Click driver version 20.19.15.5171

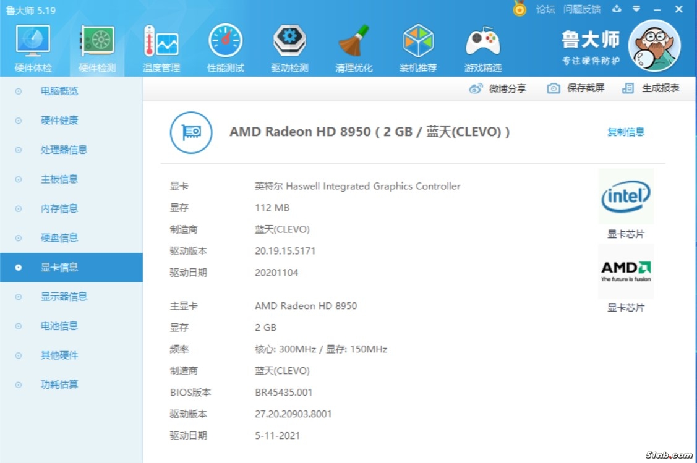tap(285, 251)
